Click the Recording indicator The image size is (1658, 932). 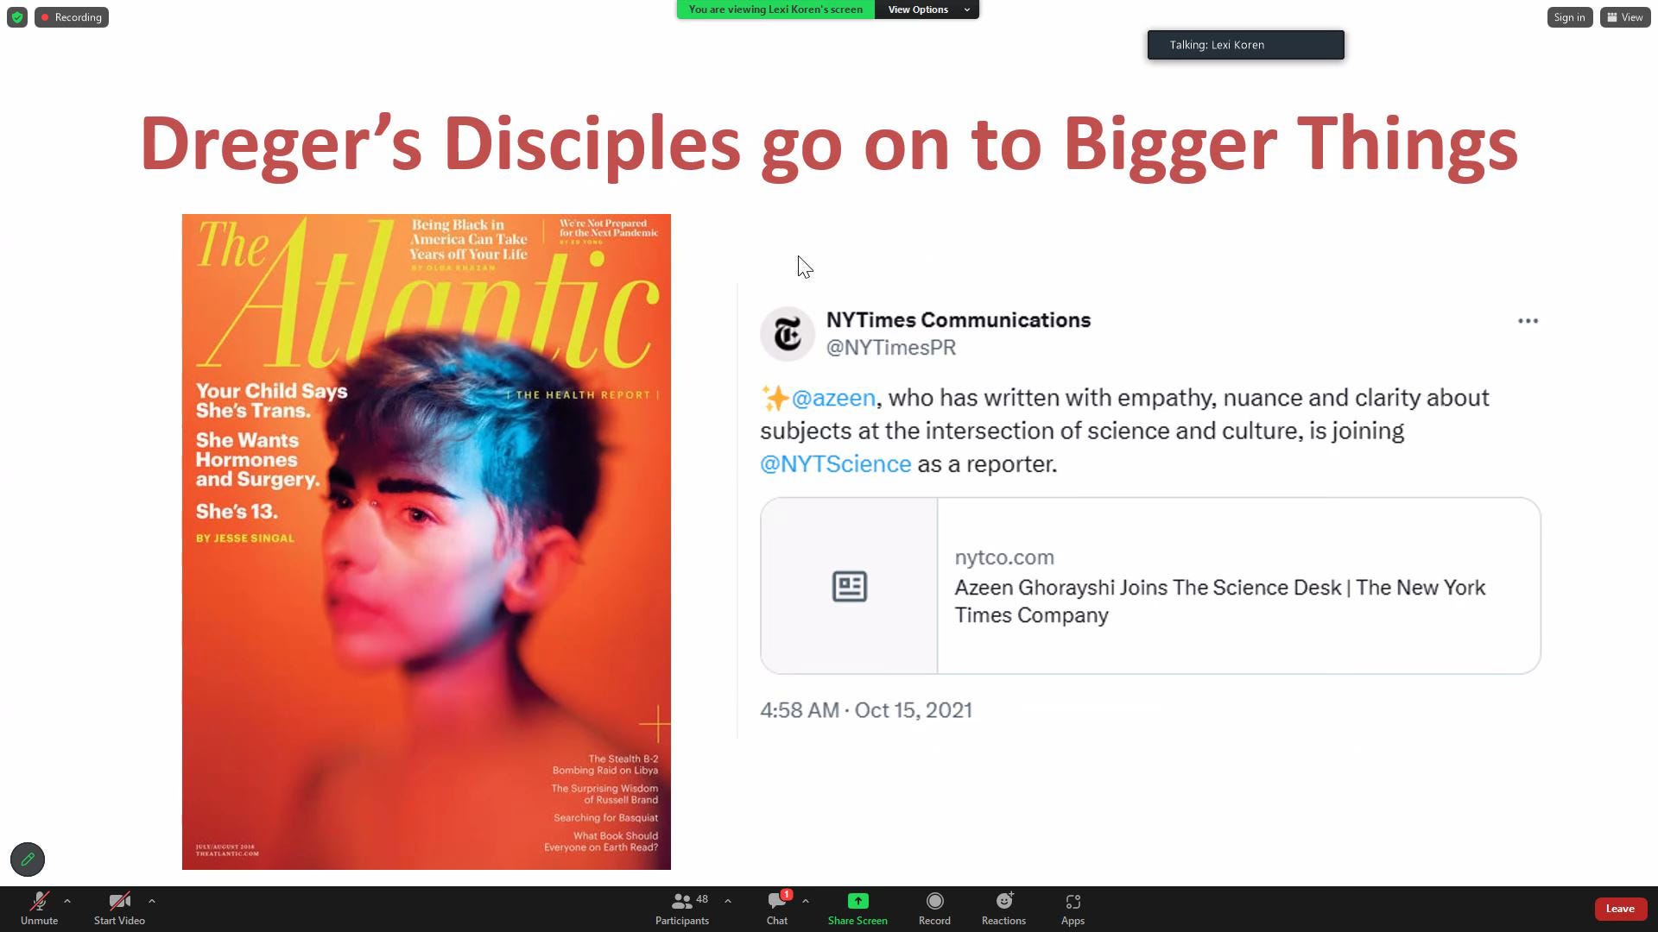click(x=72, y=17)
